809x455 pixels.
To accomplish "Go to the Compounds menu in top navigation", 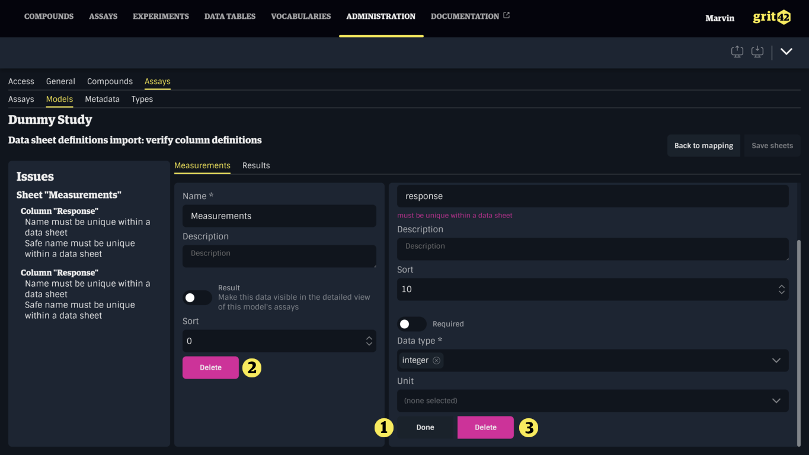I will [49, 17].
